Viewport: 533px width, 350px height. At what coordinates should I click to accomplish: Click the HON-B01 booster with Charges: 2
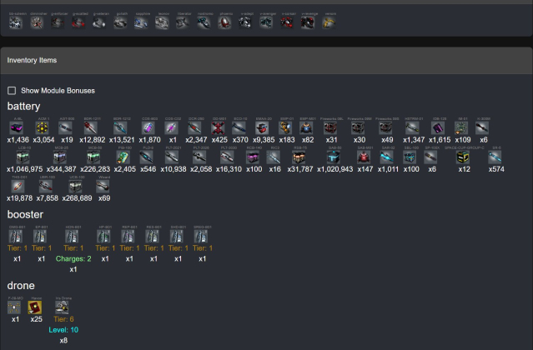72,237
